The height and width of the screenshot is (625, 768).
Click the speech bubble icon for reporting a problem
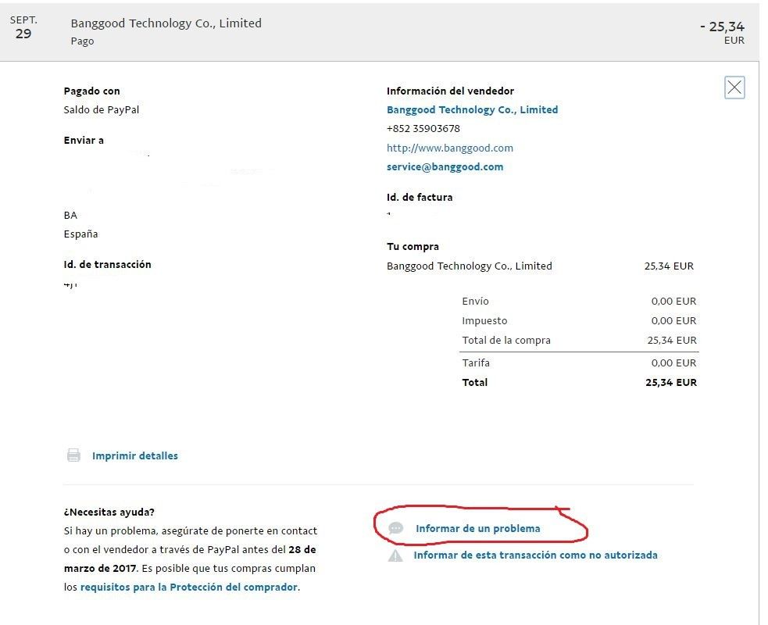point(395,528)
